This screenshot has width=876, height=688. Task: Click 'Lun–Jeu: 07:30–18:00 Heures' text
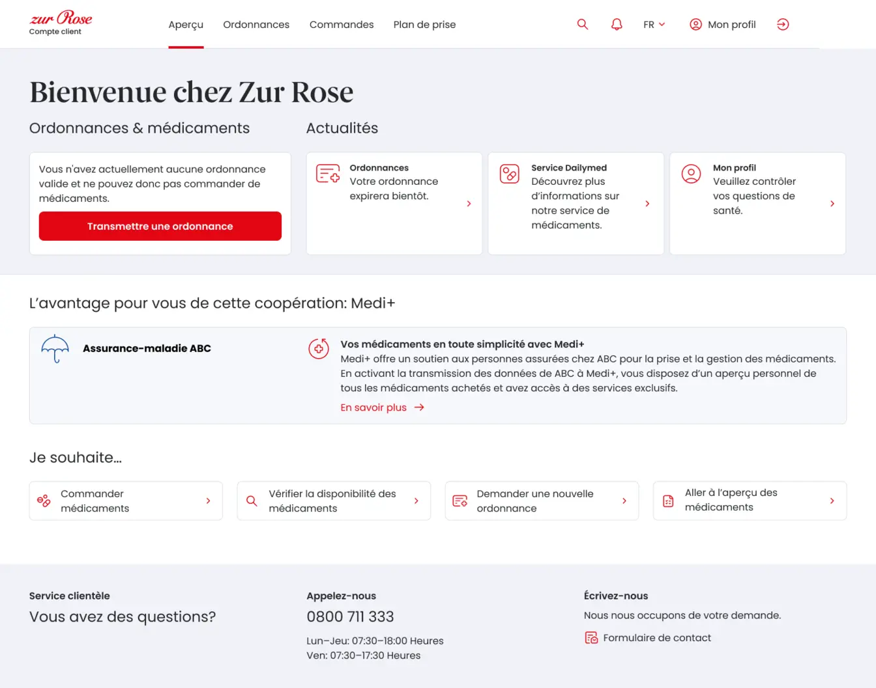(x=375, y=641)
